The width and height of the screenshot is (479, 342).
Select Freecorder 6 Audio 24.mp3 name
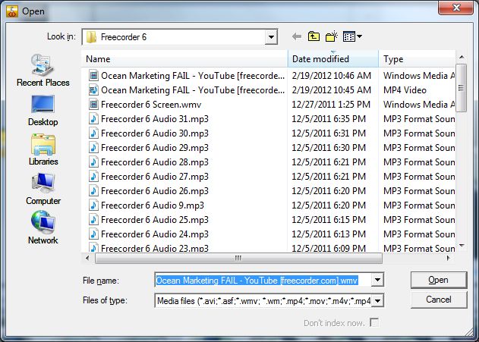click(x=155, y=234)
